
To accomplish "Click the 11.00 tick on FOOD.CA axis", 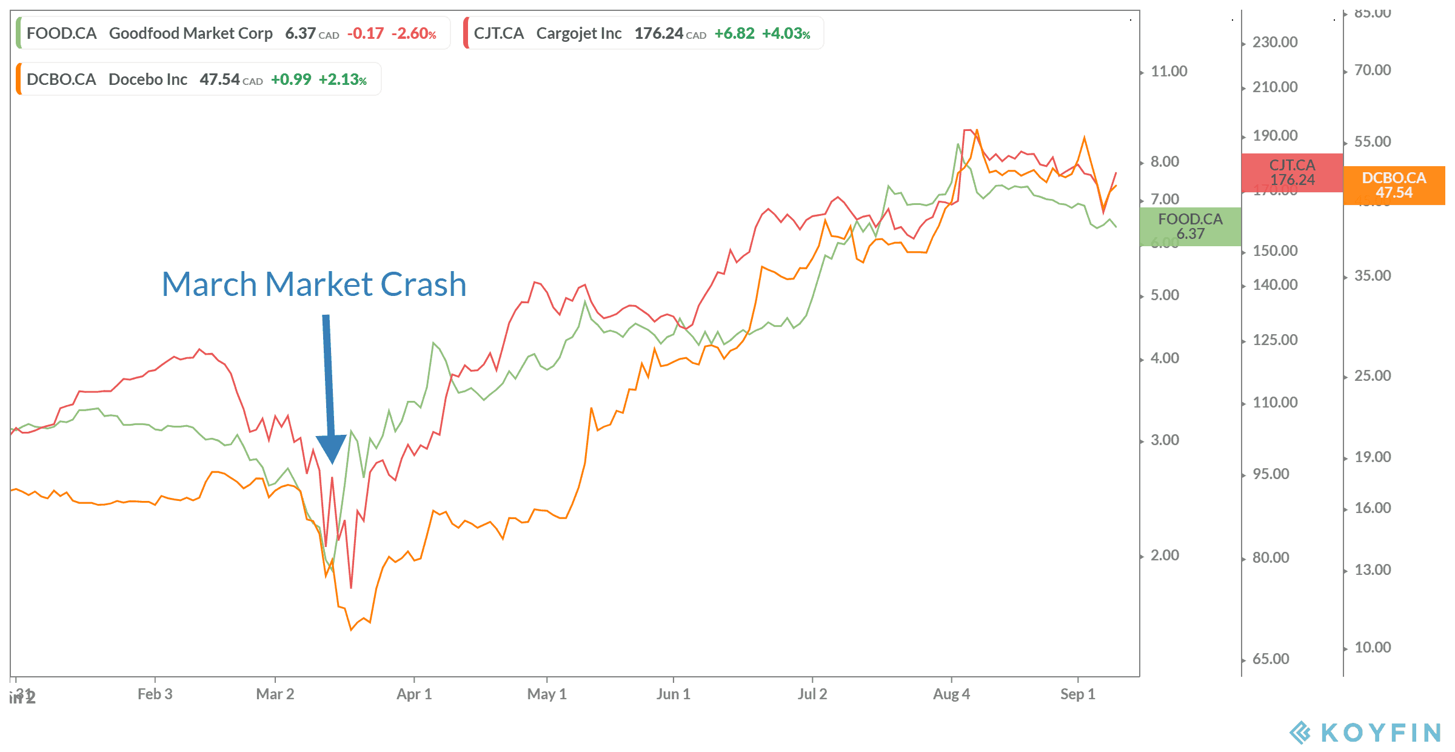I will (x=1169, y=72).
